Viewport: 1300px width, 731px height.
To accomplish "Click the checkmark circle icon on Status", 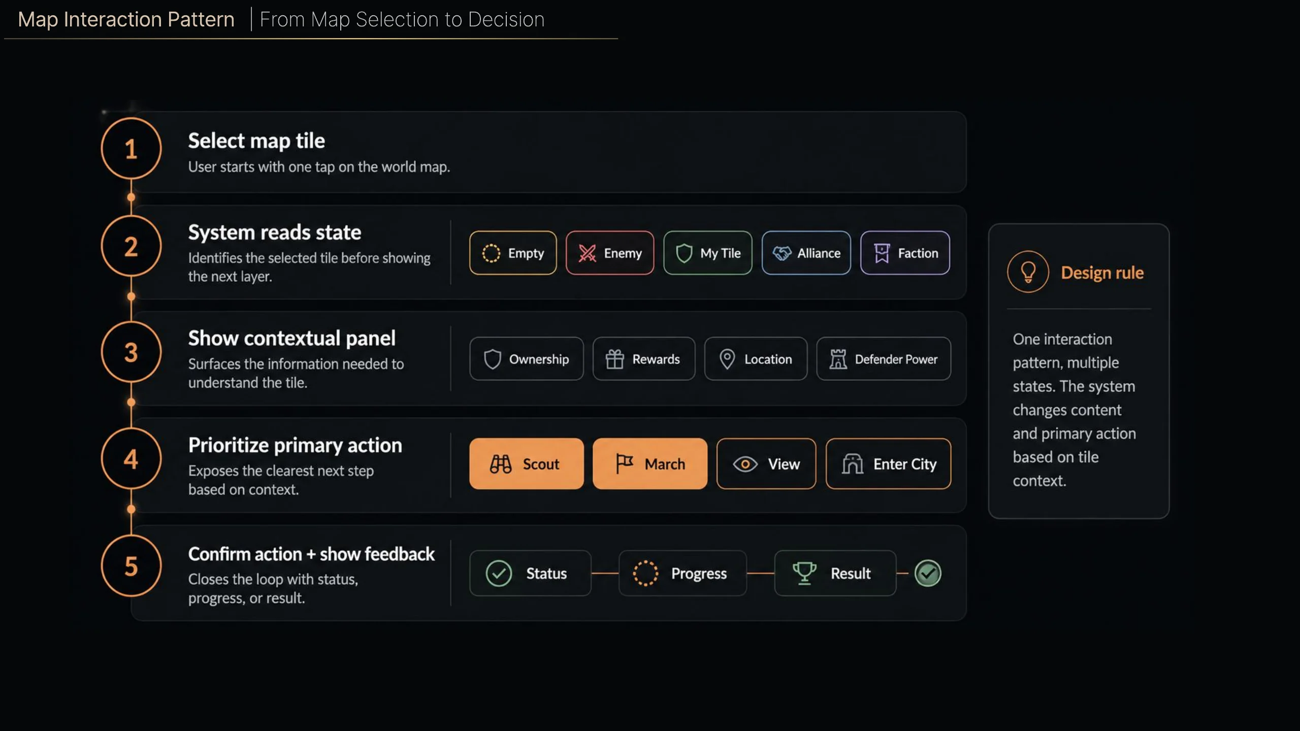I will [x=499, y=573].
